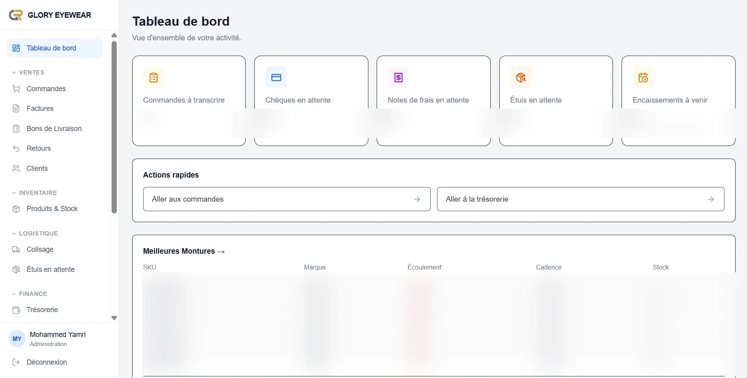Collapse the FINANCE section
The width and height of the screenshot is (747, 378).
click(29, 294)
